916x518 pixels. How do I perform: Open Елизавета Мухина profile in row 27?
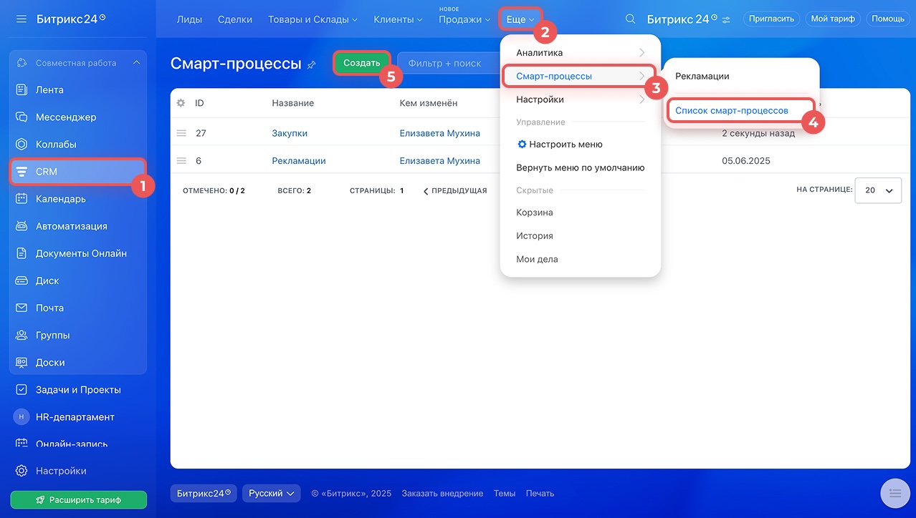(439, 133)
